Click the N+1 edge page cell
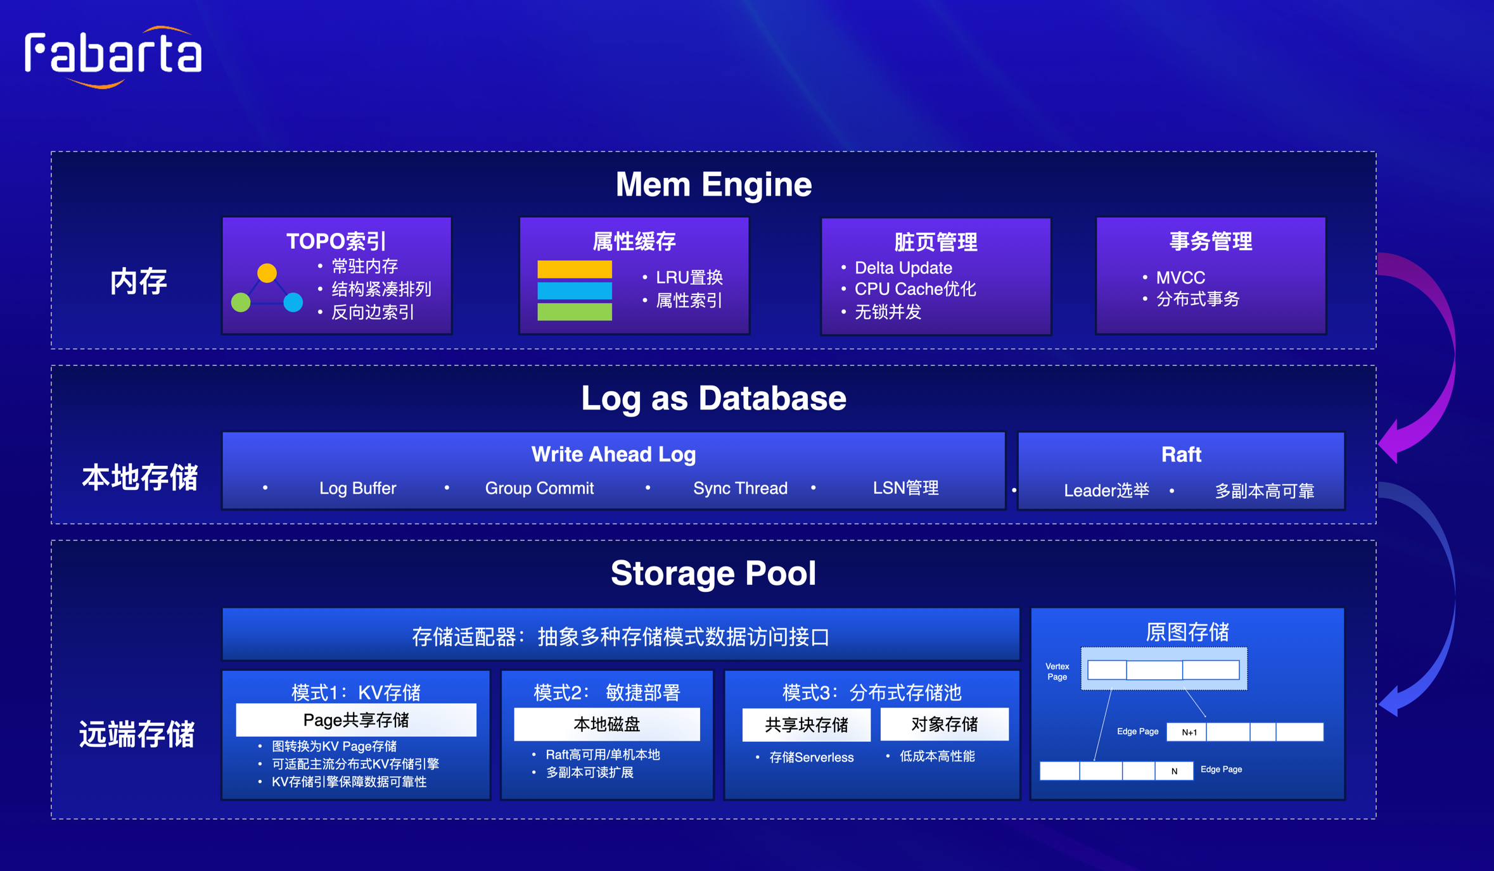This screenshot has width=1494, height=871. [1186, 732]
